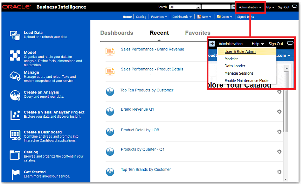Expand the Favorites dropdown in navigation bar
The height and width of the screenshot is (187, 303).
pyautogui.click(x=159, y=17)
